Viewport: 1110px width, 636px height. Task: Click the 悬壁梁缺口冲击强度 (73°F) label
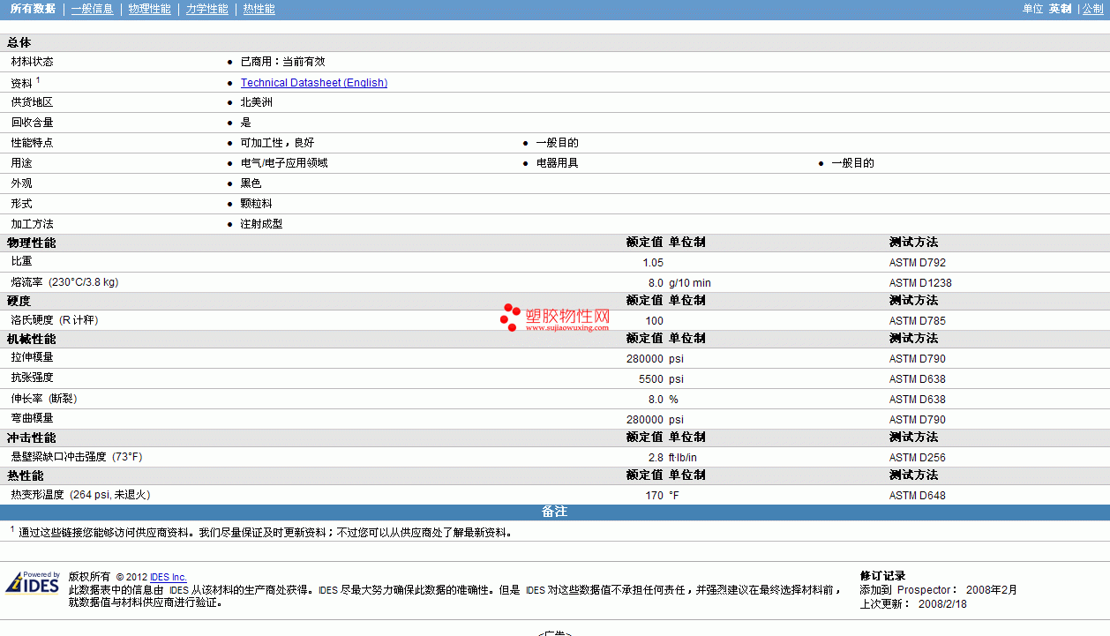click(76, 457)
